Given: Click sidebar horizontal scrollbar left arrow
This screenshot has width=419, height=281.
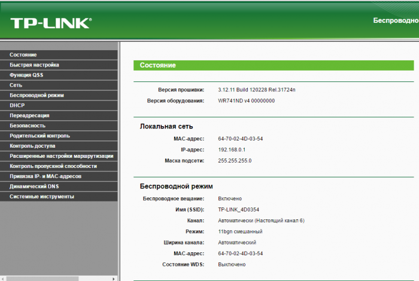Looking at the screenshot, I should coord(4,277).
